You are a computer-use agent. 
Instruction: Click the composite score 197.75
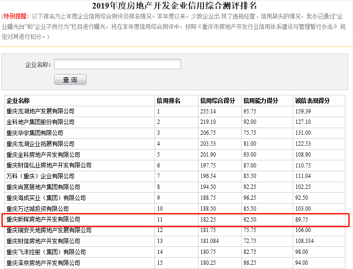pyautogui.click(x=208, y=165)
